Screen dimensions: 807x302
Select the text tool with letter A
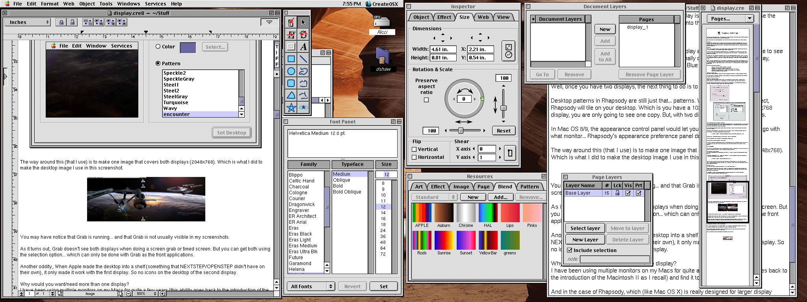tap(303, 47)
